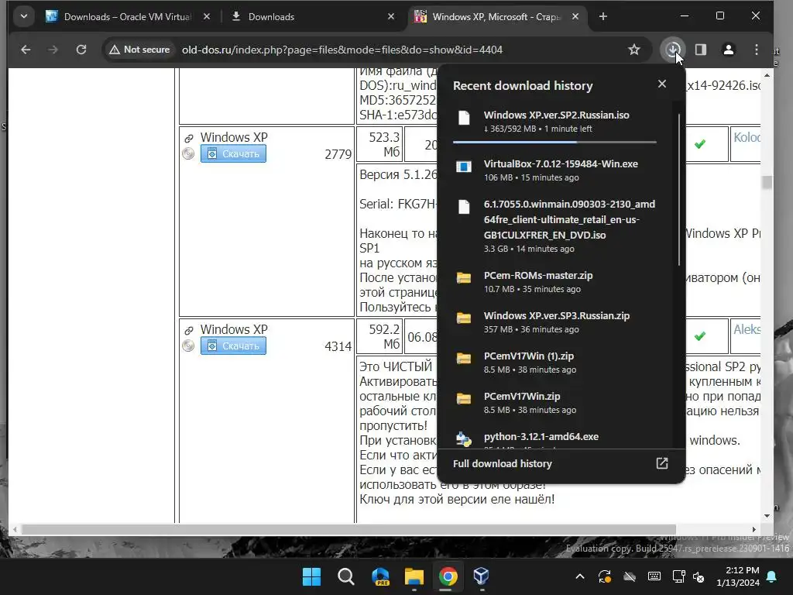793x595 pixels.
Task: Open python-3.12.1-amd64.exe download
Action: point(556,439)
